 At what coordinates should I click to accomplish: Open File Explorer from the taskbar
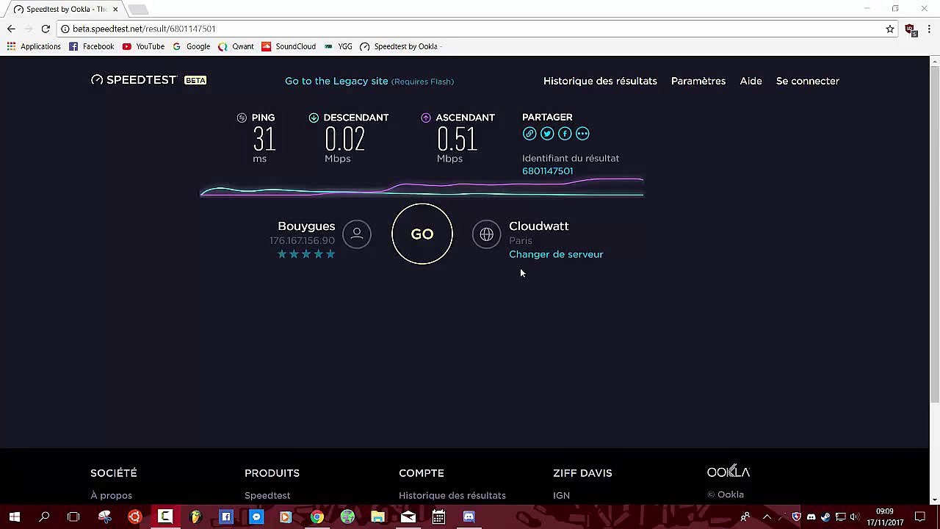click(x=377, y=517)
